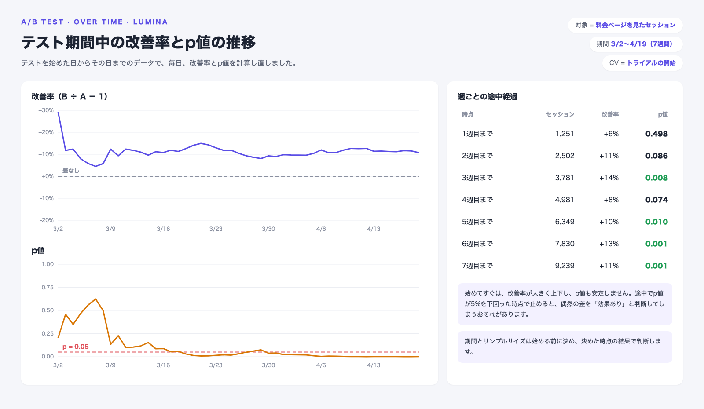Click the note beginning 始めてすぐは、改善率が大きく上下し
The width and height of the screenshot is (704, 409).
tap(565, 304)
